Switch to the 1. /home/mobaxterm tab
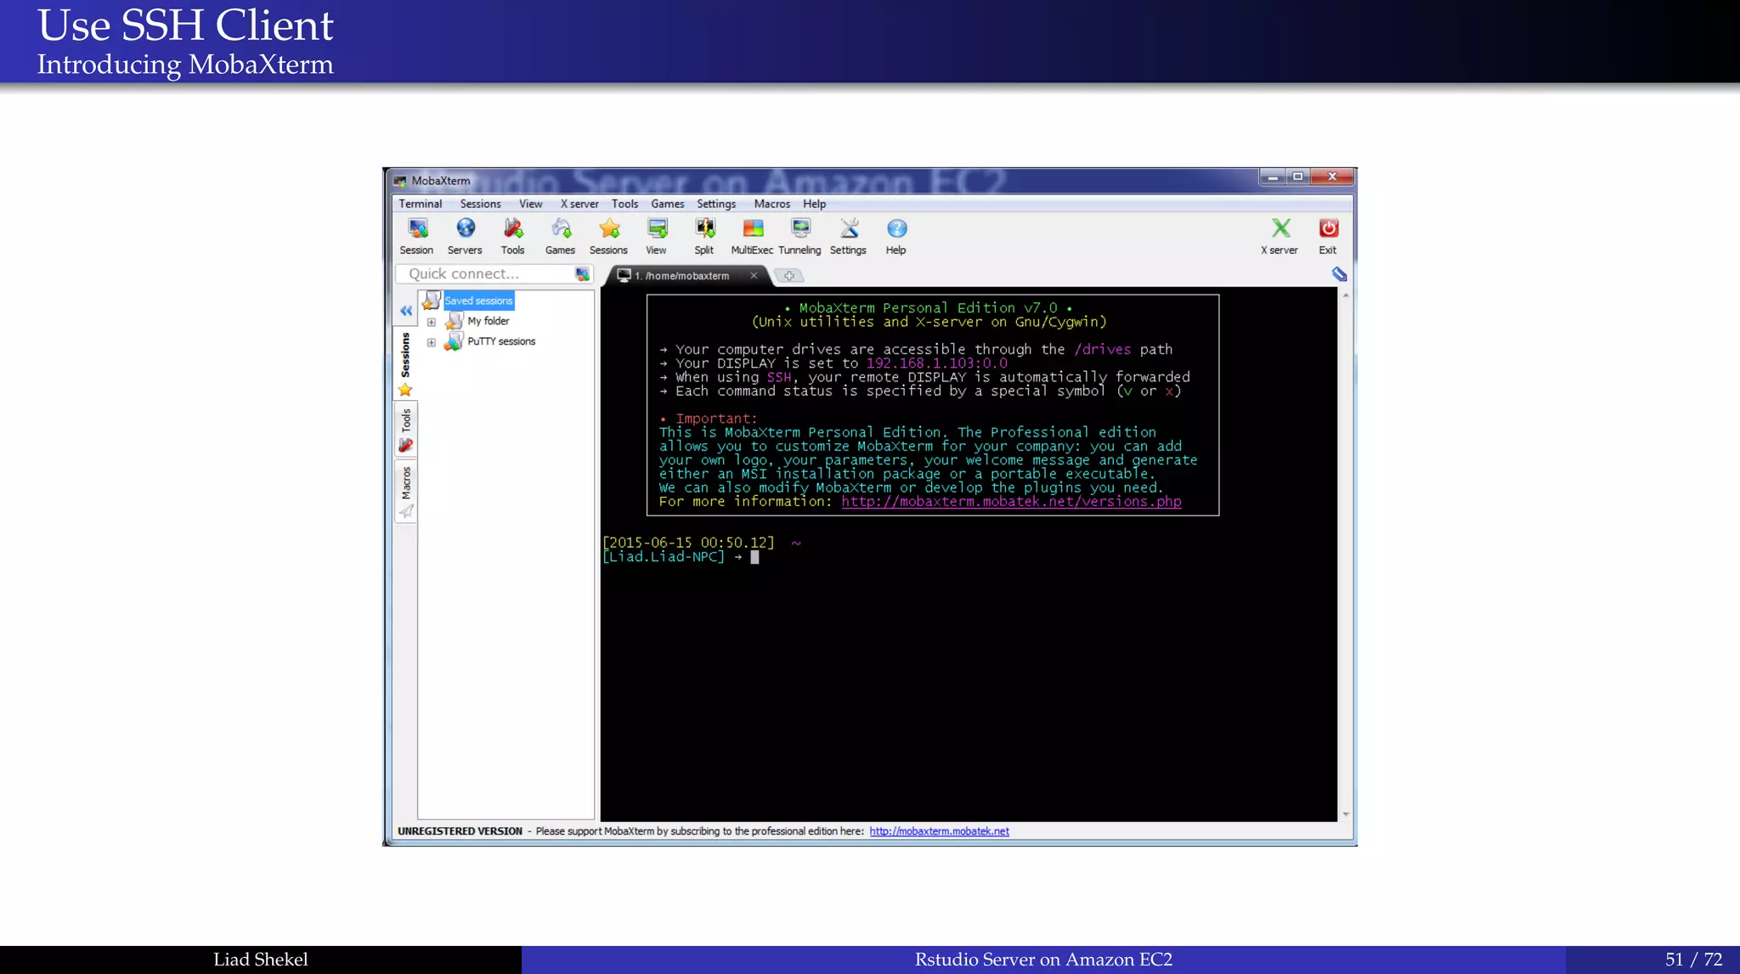1740x974 pixels. pos(681,275)
